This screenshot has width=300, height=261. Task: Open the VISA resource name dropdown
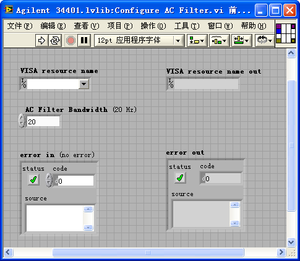tap(84, 84)
